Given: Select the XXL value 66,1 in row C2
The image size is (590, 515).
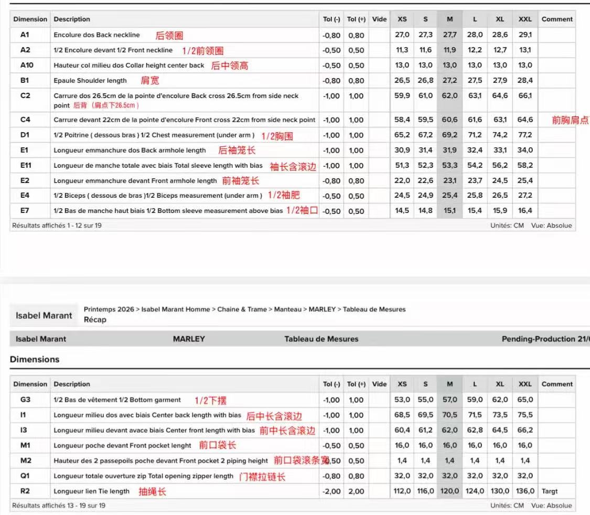Looking at the screenshot, I should pos(525,96).
